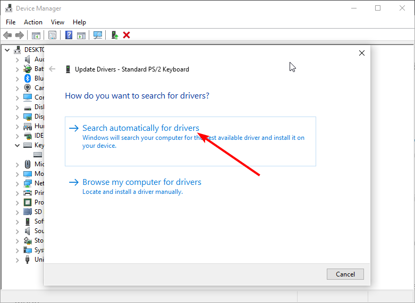The width and height of the screenshot is (415, 303).
Task: Click the Back arrow in Device Manager toolbar
Action: [x=7, y=35]
